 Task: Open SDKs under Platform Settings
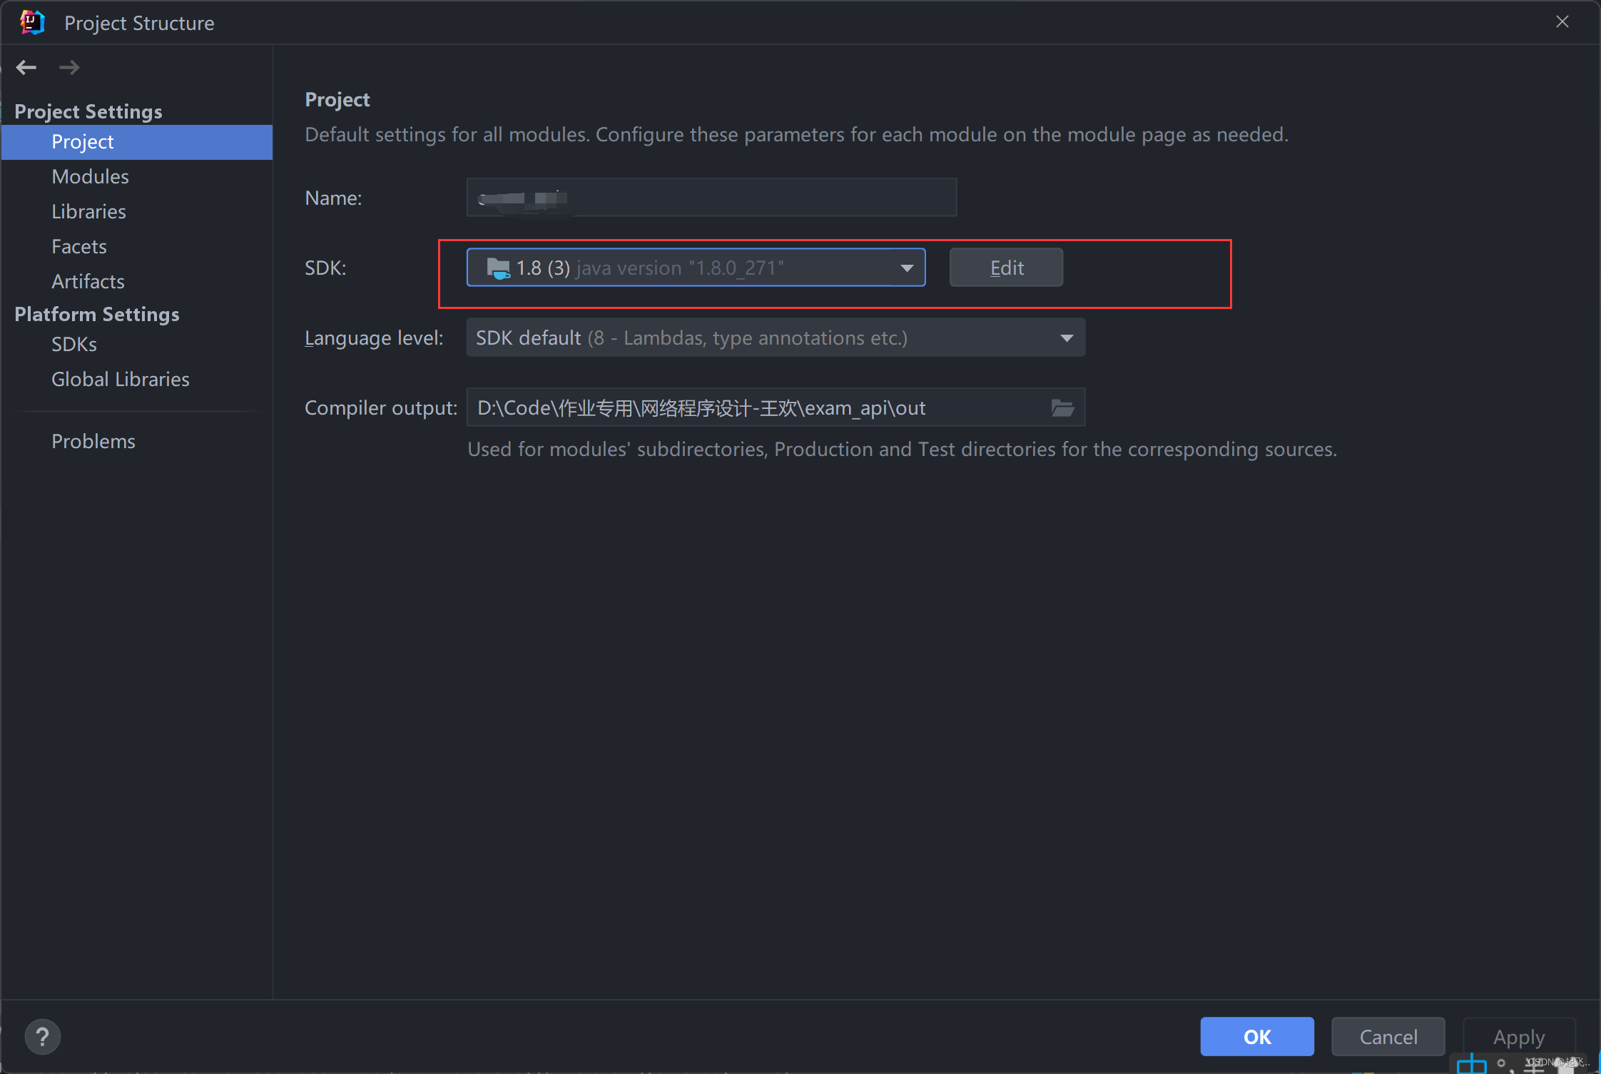tap(73, 345)
